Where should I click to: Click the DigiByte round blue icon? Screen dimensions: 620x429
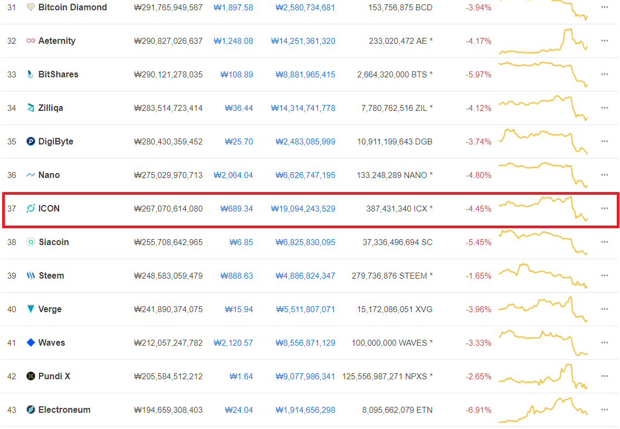30,141
